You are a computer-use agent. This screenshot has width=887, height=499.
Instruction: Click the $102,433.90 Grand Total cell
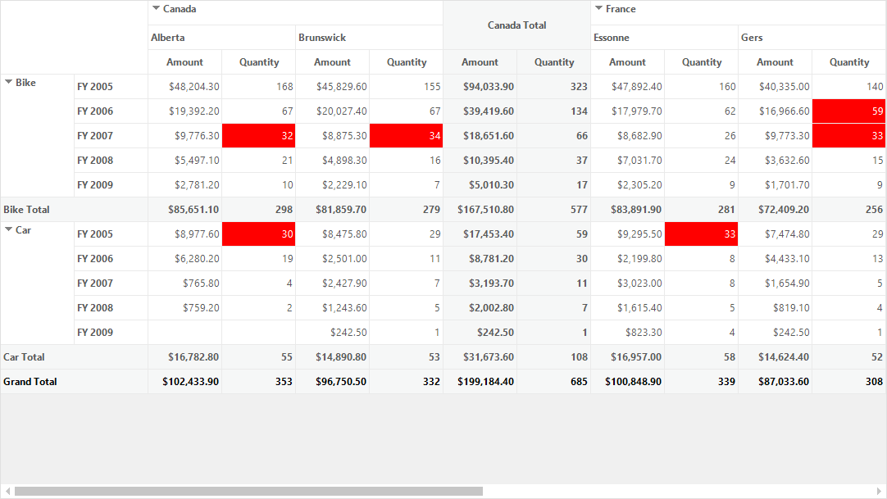[185, 382]
